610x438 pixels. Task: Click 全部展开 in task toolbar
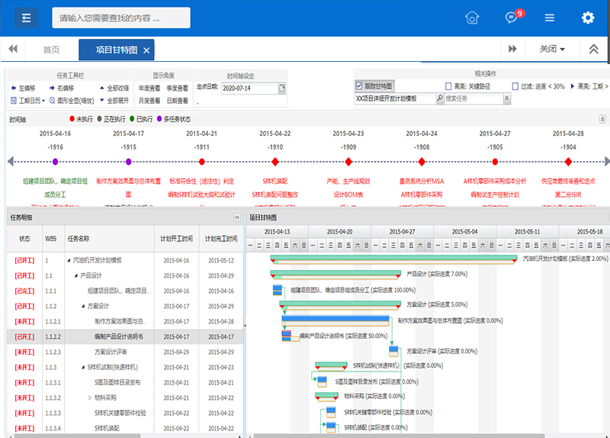112,100
